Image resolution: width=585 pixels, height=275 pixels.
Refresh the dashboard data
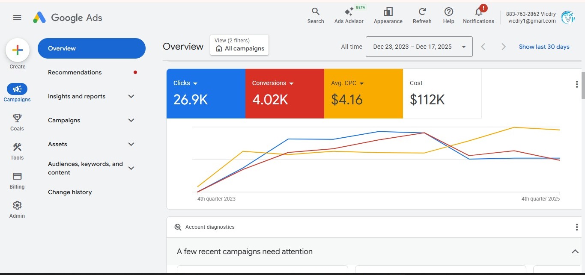tap(422, 12)
